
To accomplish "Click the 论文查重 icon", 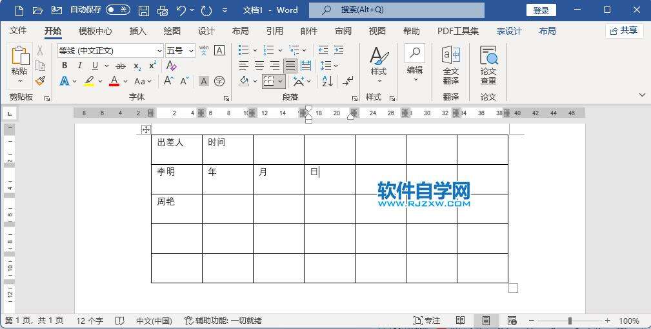I will 488,65.
